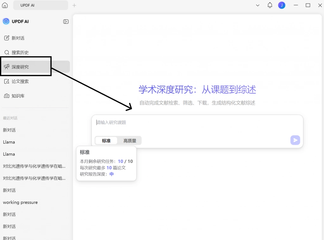This screenshot has height=240, width=324.
Task: Switch to the UPDF AI tab
Action: [40, 5]
